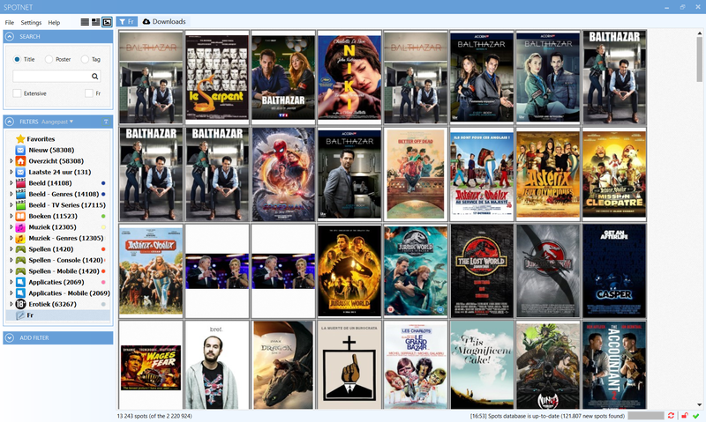
Task: Enable the Extensive search checkbox
Action: [17, 93]
